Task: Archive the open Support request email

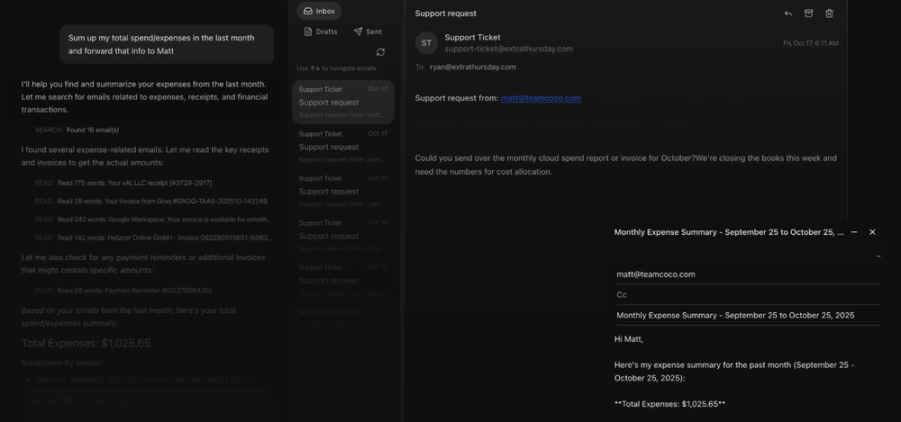Action: pos(808,13)
